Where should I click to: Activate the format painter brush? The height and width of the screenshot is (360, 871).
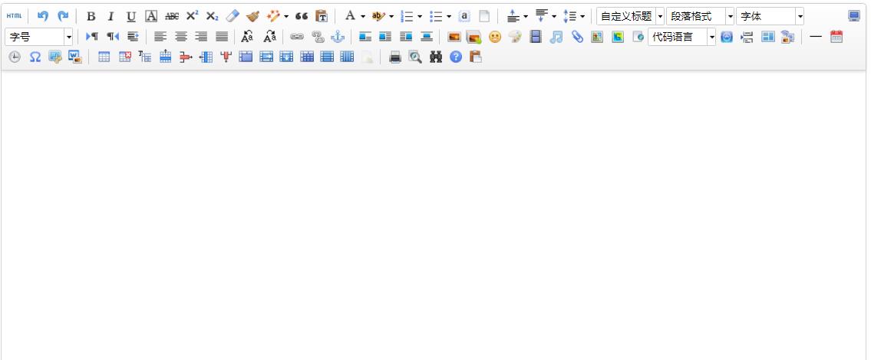click(252, 16)
